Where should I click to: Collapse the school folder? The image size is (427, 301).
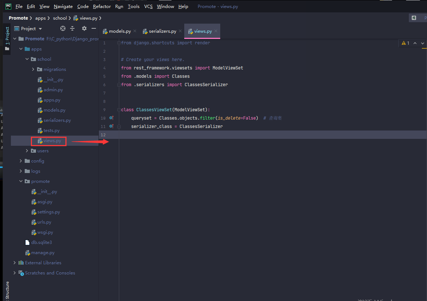coord(27,59)
